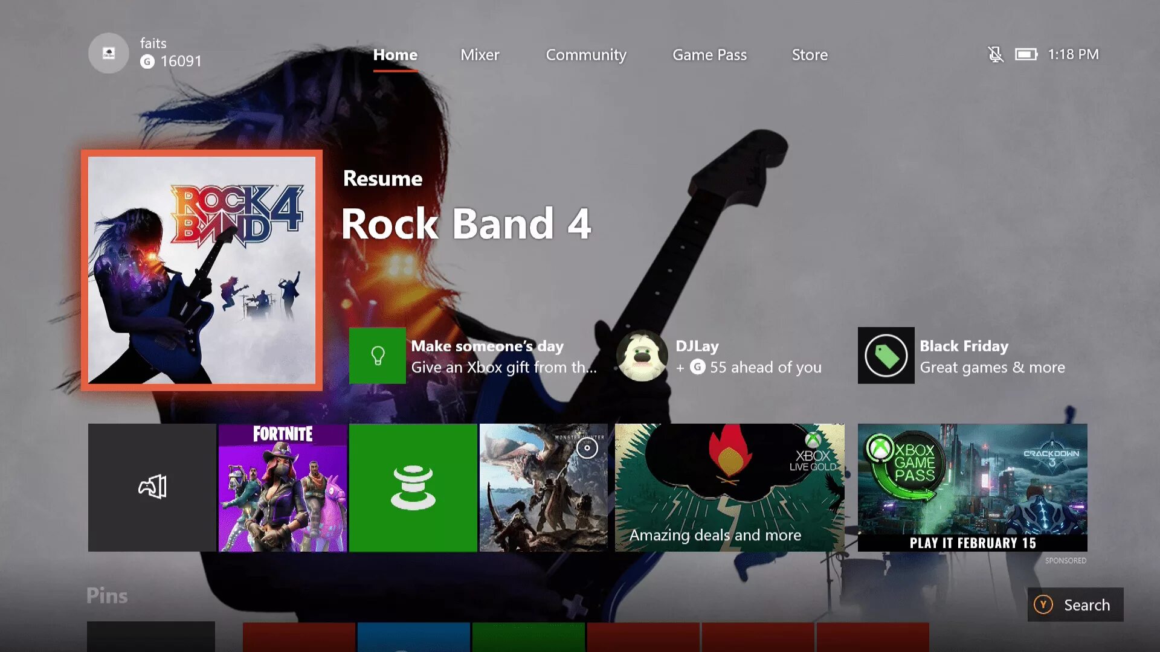Open the Store menu item
The image size is (1160, 652).
810,54
